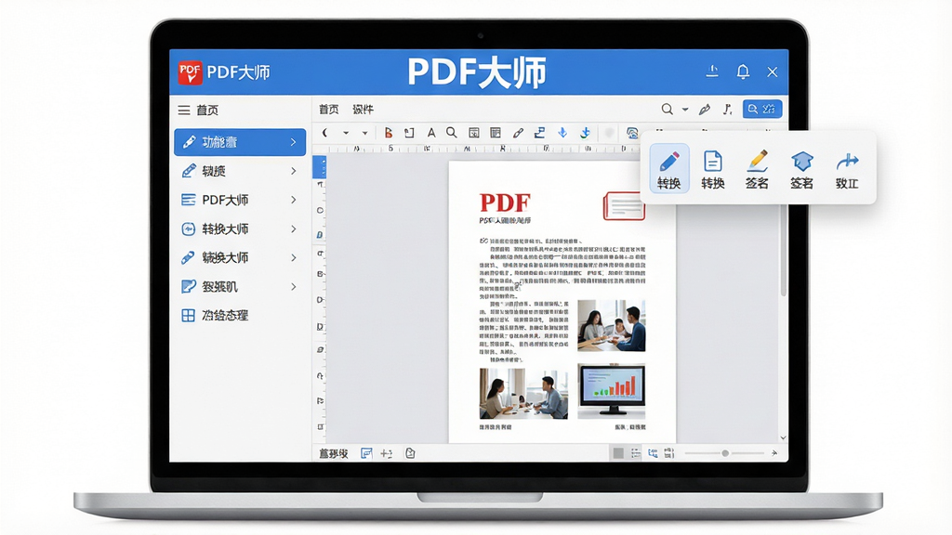Select the blue cap-icon 签名 option in popup
Image resolution: width=952 pixels, height=535 pixels.
[x=801, y=169]
